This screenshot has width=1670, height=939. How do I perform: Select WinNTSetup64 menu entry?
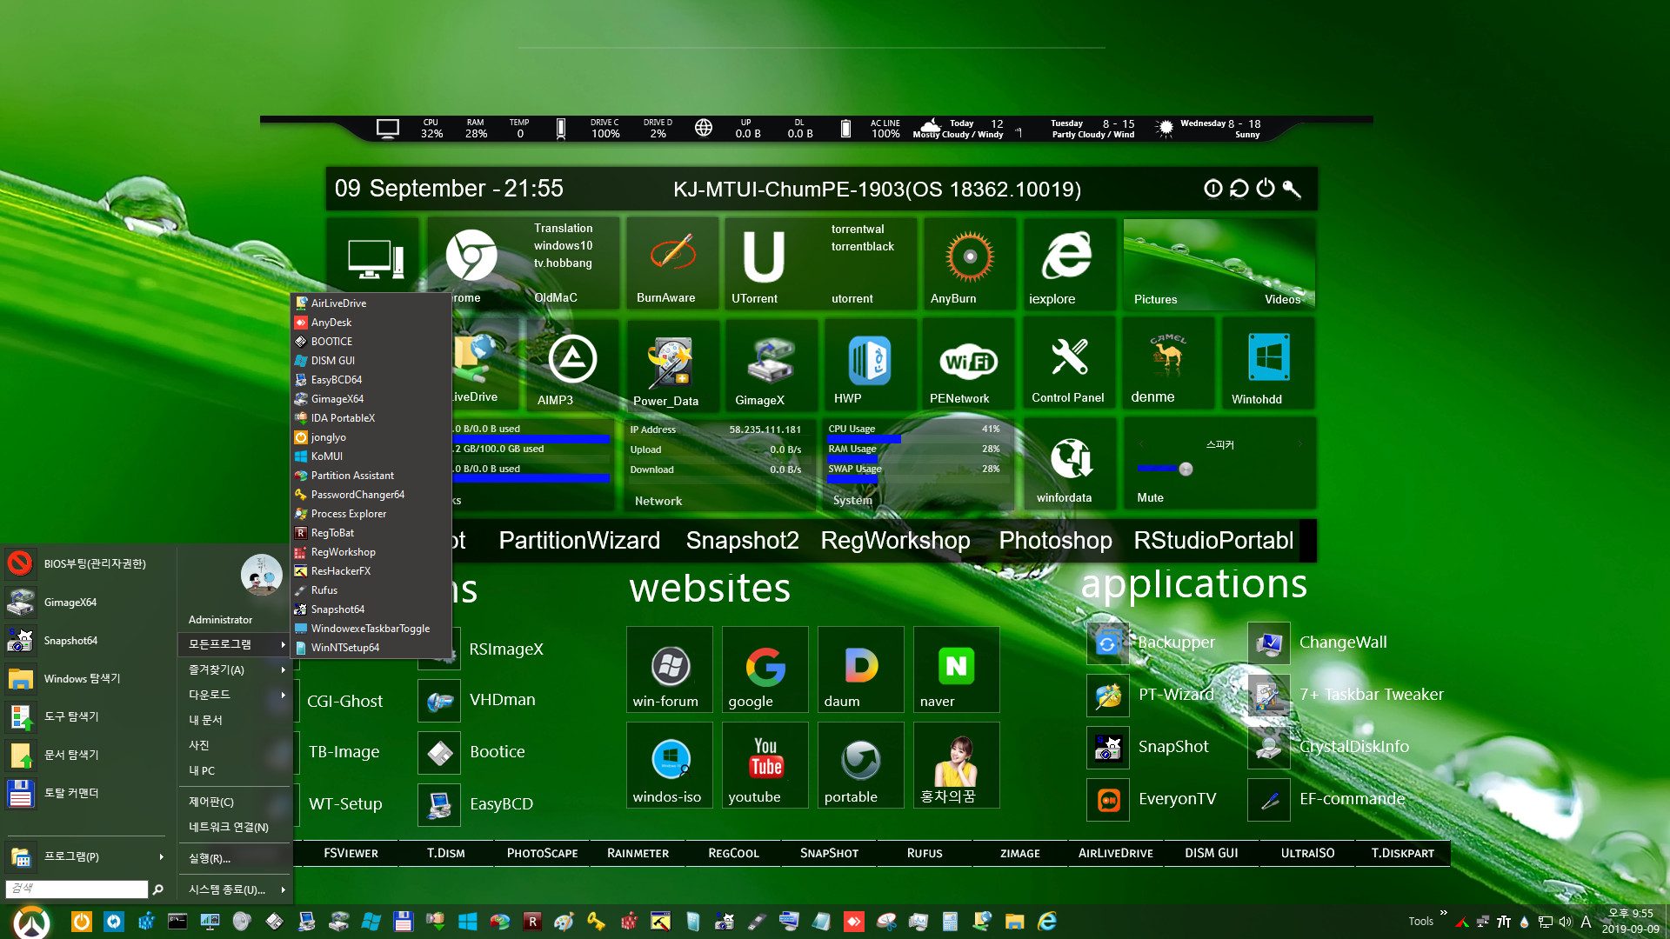371,648
